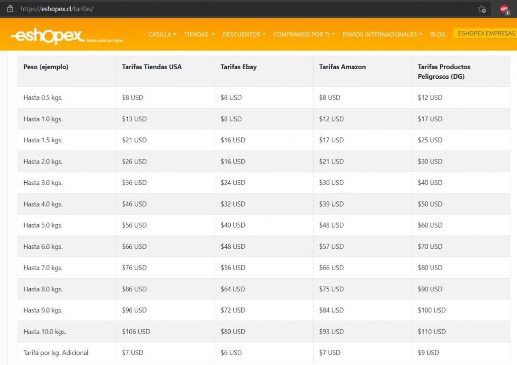Go to the BLOG page
Screen dimensions: 517x365
pyautogui.click(x=437, y=34)
